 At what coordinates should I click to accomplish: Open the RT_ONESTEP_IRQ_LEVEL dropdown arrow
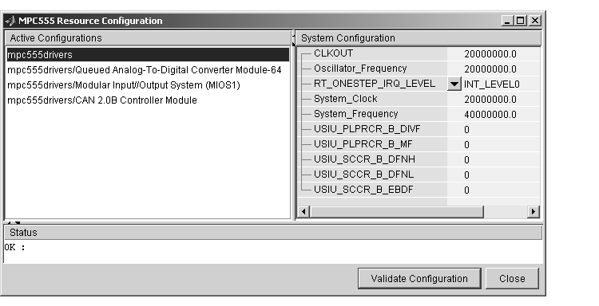point(454,84)
